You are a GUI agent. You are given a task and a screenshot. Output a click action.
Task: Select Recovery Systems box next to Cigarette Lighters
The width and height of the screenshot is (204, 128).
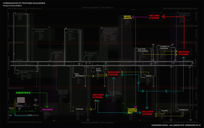point(184,53)
